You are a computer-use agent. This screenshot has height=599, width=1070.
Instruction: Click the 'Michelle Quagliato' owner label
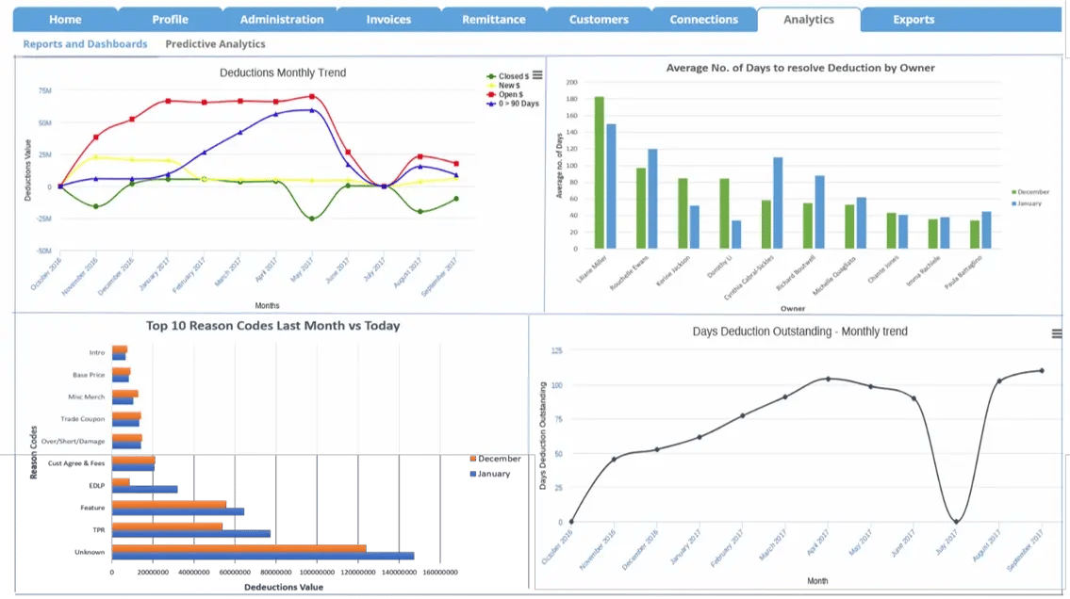(x=834, y=275)
